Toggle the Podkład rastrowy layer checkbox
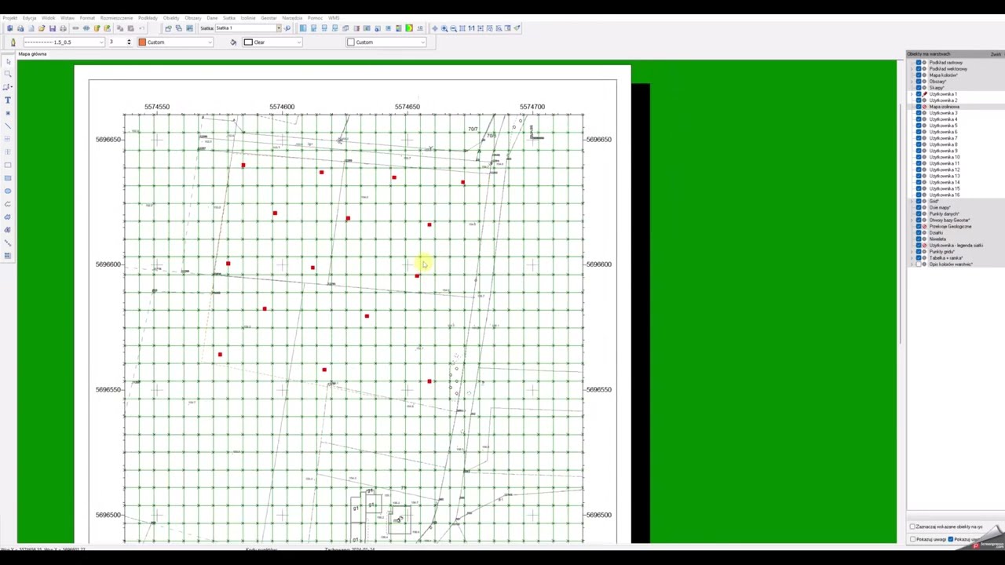 919,62
